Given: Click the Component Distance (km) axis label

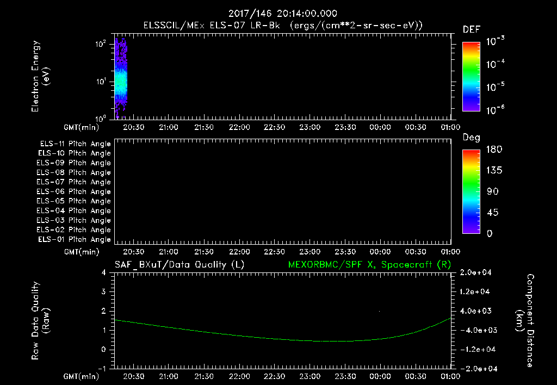Looking at the screenshot, I should click(x=525, y=321).
